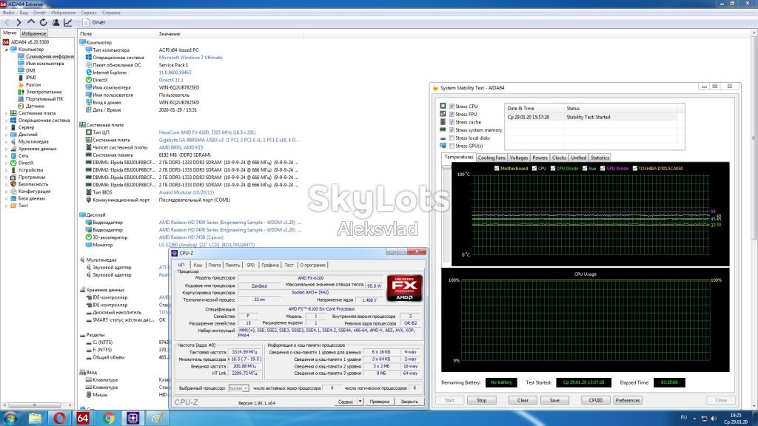Image resolution: width=758 pixels, height=426 pixels.
Task: Switch to the Voltages tab
Action: (519, 158)
